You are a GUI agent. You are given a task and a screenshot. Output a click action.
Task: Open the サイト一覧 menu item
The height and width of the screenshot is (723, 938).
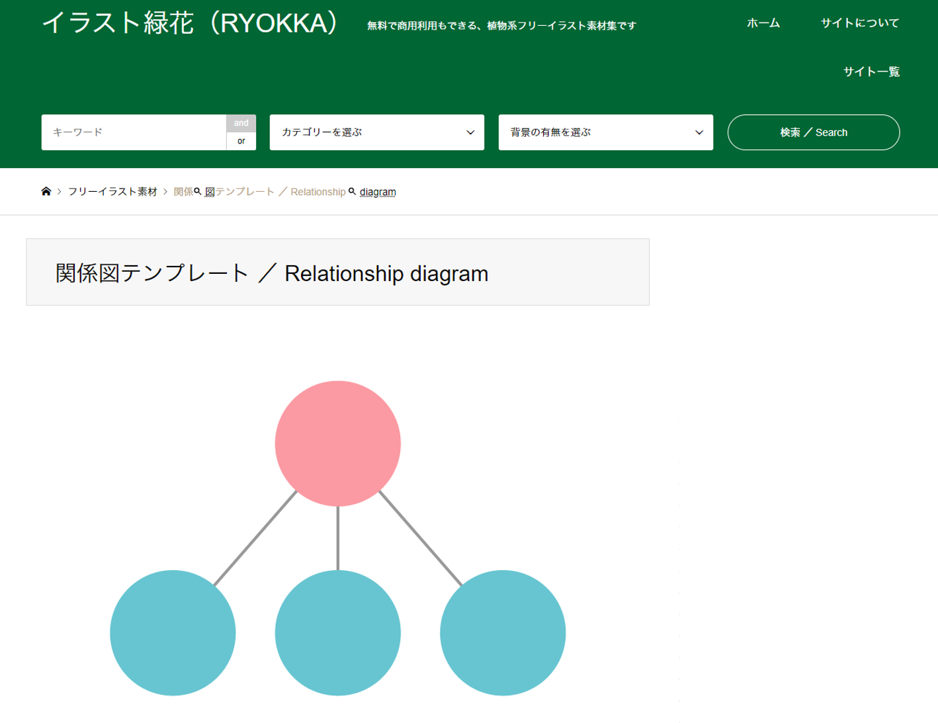point(871,71)
